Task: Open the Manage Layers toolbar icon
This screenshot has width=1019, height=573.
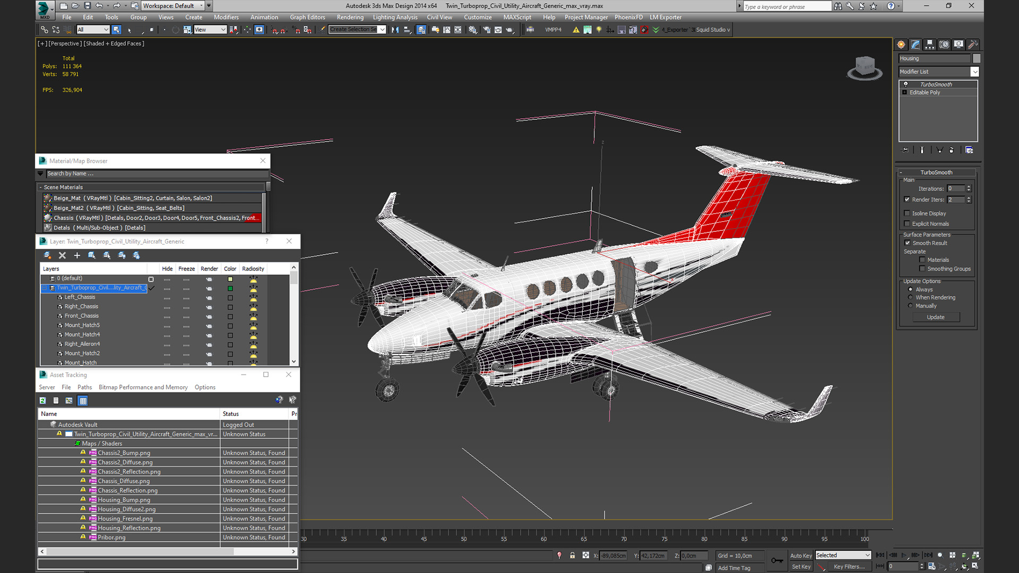Action: [421, 30]
